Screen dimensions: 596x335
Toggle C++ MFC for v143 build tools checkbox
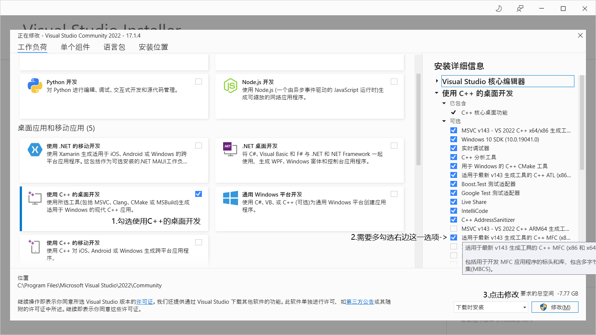tap(454, 237)
